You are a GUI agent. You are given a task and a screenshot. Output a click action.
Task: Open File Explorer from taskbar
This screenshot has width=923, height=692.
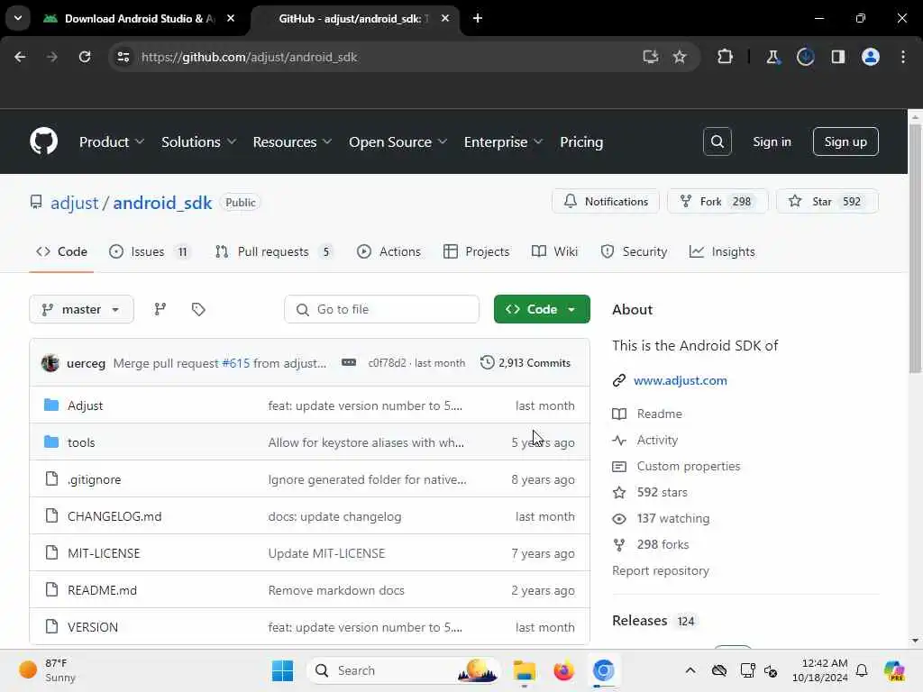(x=524, y=670)
